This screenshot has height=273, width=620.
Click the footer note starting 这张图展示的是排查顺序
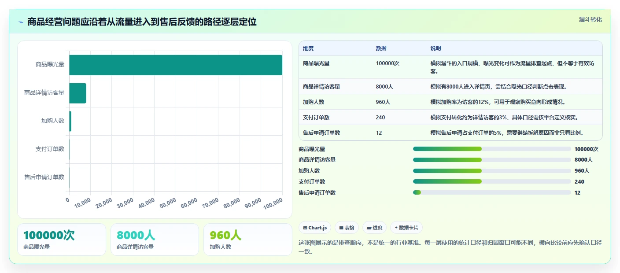click(450, 247)
